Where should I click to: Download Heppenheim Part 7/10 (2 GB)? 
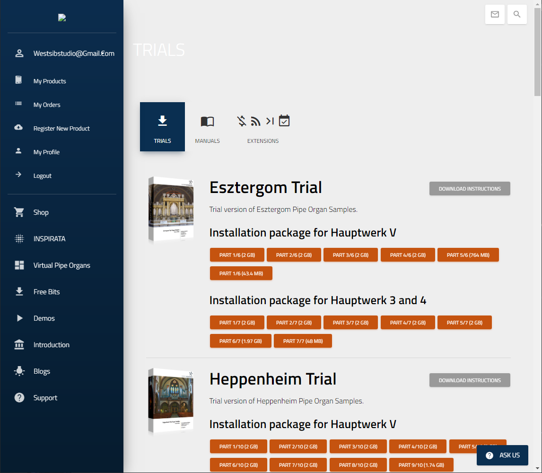(298, 464)
